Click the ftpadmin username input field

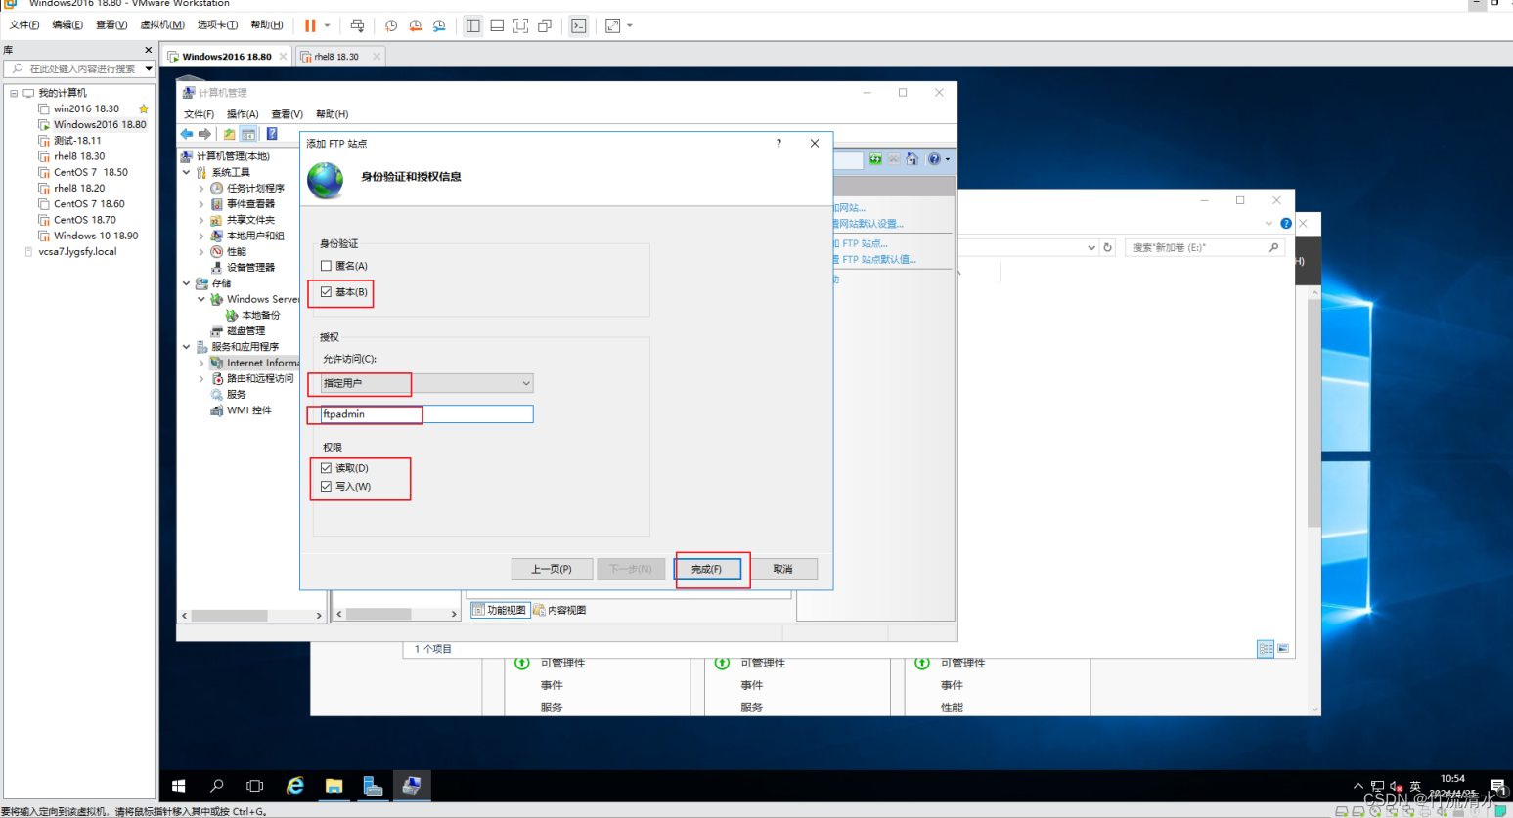click(426, 414)
